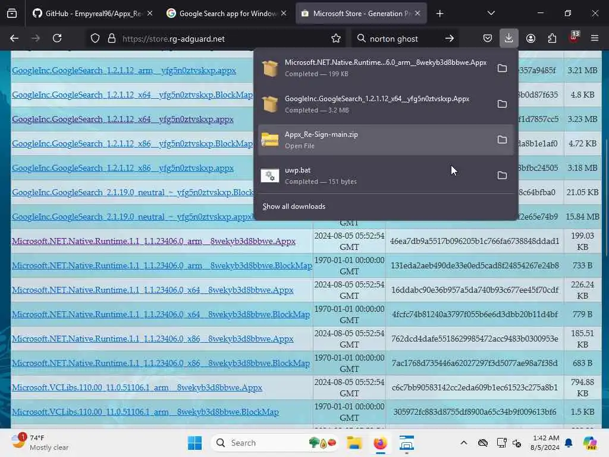Download GoogleSearch 2.1.19.0 neutral appxbundle link

[133, 217]
